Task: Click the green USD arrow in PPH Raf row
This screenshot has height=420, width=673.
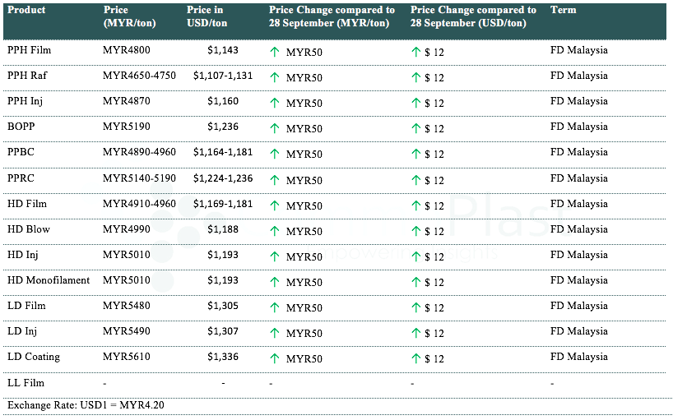Action: tap(416, 77)
